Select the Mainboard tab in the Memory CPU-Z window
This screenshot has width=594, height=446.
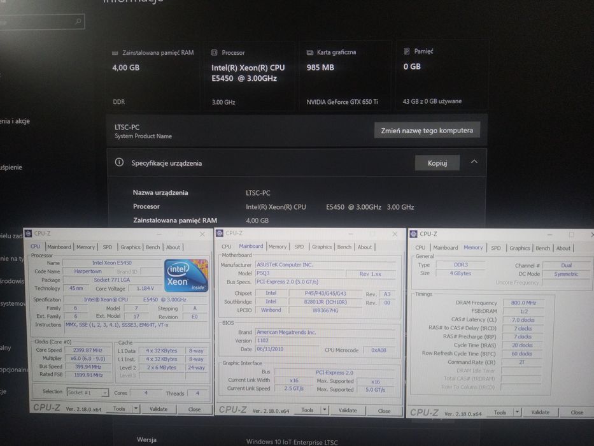[x=446, y=247]
